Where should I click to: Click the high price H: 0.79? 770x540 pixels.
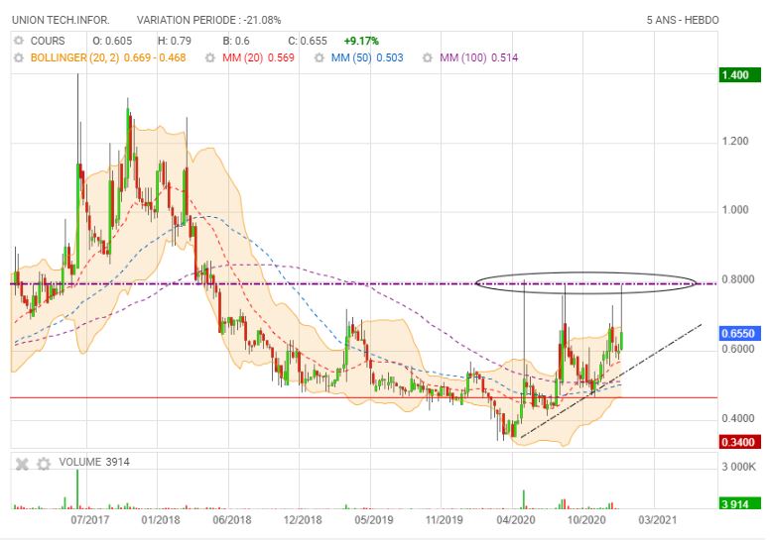pos(175,41)
